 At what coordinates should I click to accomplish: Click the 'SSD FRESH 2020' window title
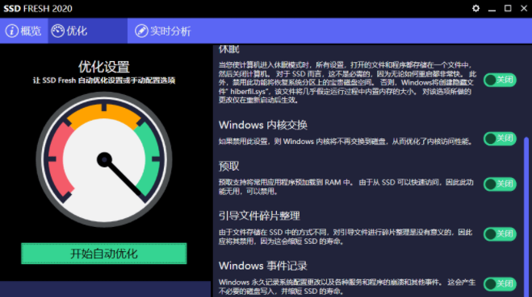pos(38,9)
